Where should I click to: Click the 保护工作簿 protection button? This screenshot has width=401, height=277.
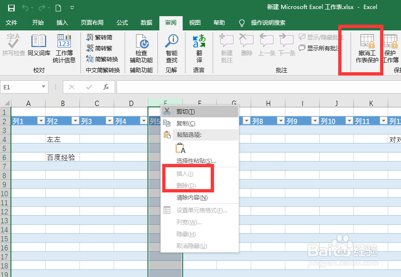tap(390, 48)
